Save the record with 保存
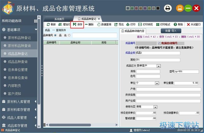Image resolution: width=204 pixels, height=133 pixels. tap(78, 25)
